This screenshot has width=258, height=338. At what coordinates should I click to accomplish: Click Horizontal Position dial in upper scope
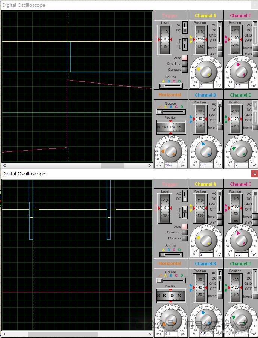171,127
